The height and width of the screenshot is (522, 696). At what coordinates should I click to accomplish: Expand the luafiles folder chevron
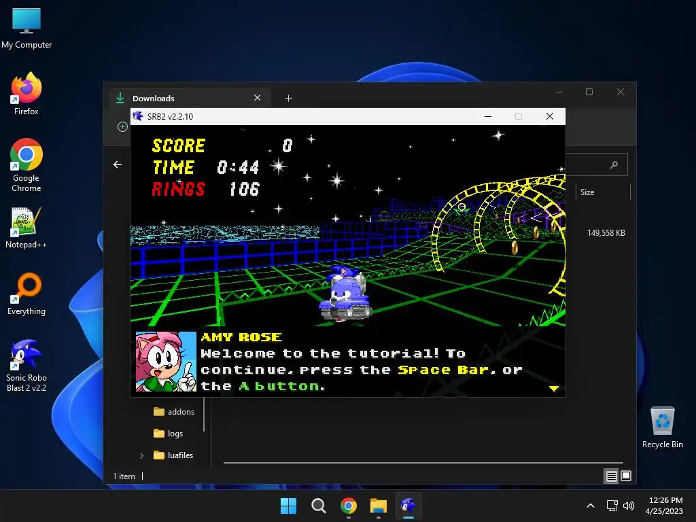click(141, 455)
